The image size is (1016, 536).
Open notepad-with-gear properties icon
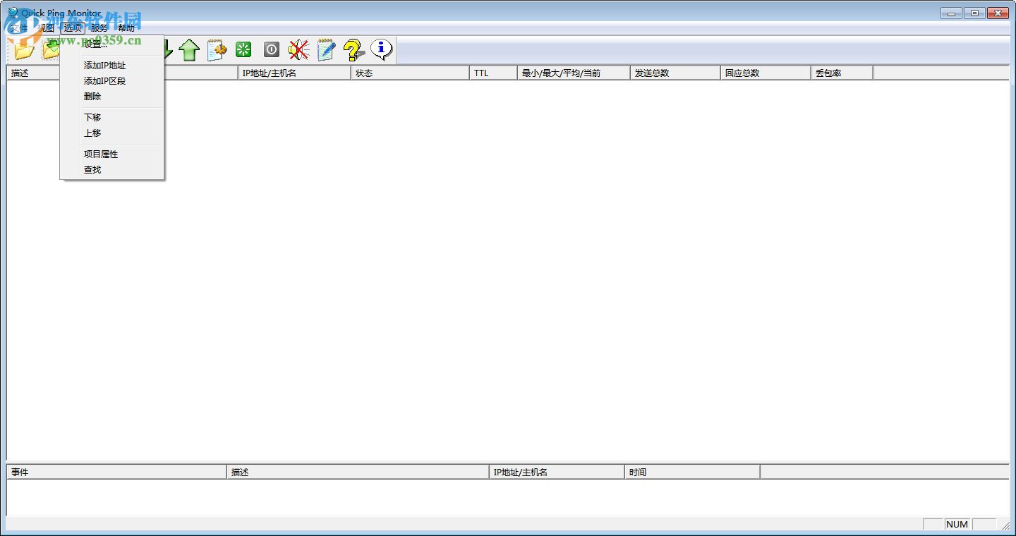coord(216,49)
